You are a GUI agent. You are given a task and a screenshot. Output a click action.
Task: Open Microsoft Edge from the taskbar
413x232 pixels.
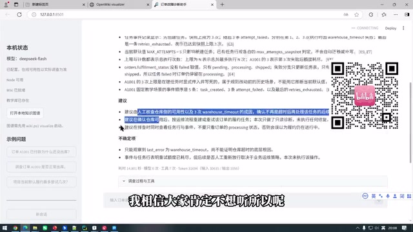click(x=25, y=227)
